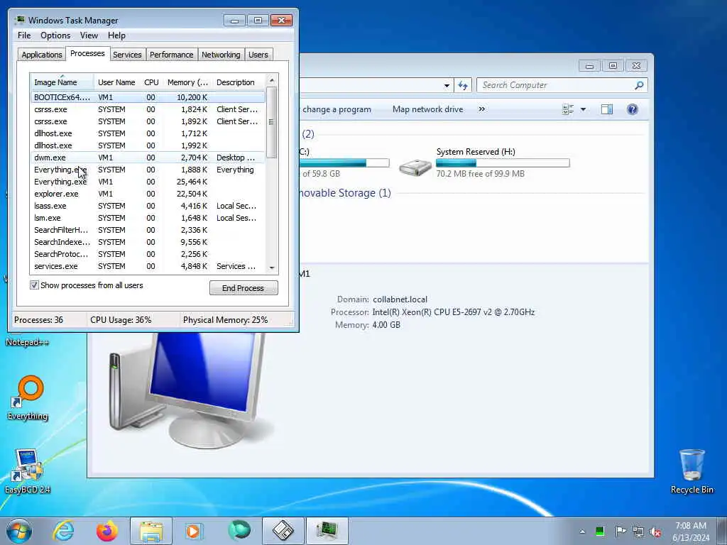Screen dimensions: 727x545
Task: Sort processes by Image Name column
Action: [x=62, y=82]
